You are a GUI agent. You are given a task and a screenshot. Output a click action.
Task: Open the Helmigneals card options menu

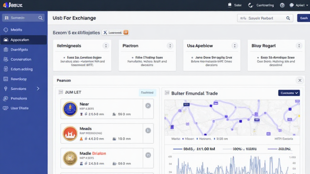pos(106,46)
